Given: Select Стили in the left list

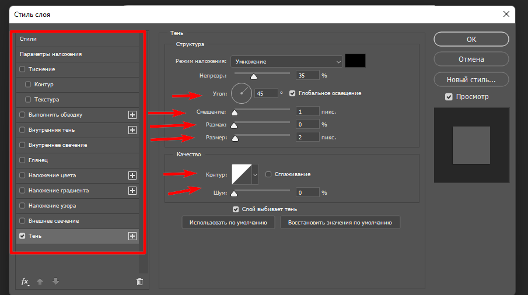Looking at the screenshot, I should (78, 39).
